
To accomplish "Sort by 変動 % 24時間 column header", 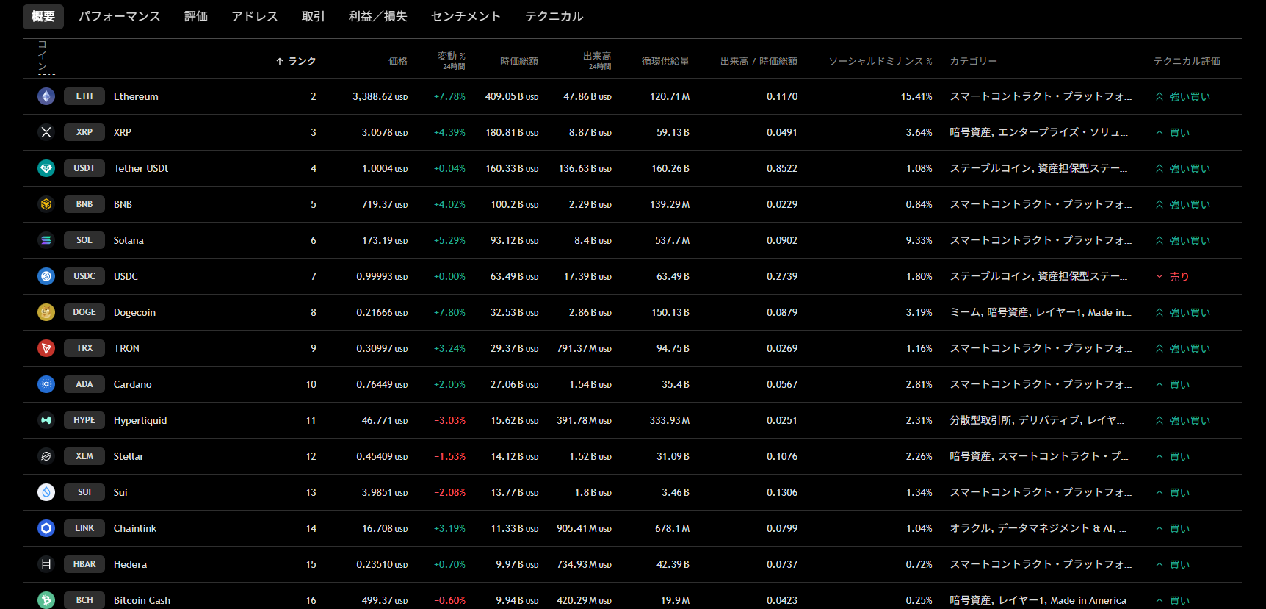I will [x=452, y=61].
